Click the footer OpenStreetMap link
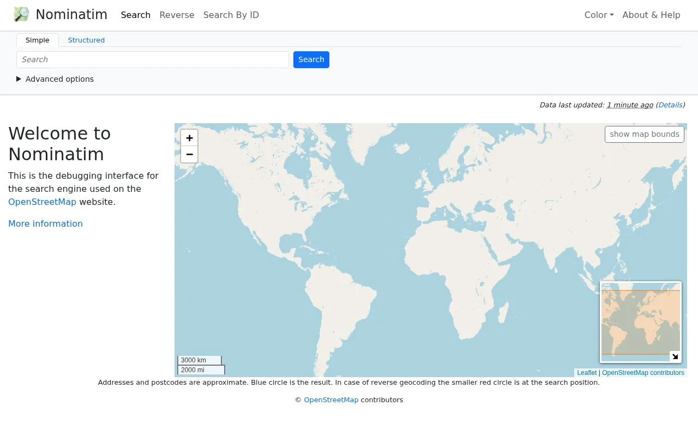 click(331, 400)
